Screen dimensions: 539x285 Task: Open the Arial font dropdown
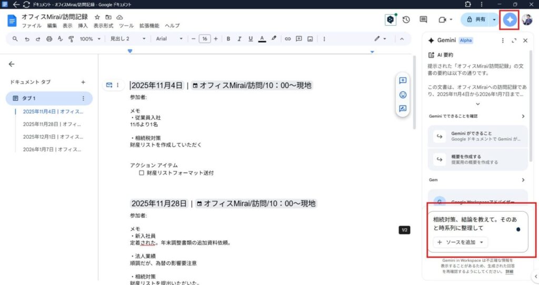coord(169,39)
